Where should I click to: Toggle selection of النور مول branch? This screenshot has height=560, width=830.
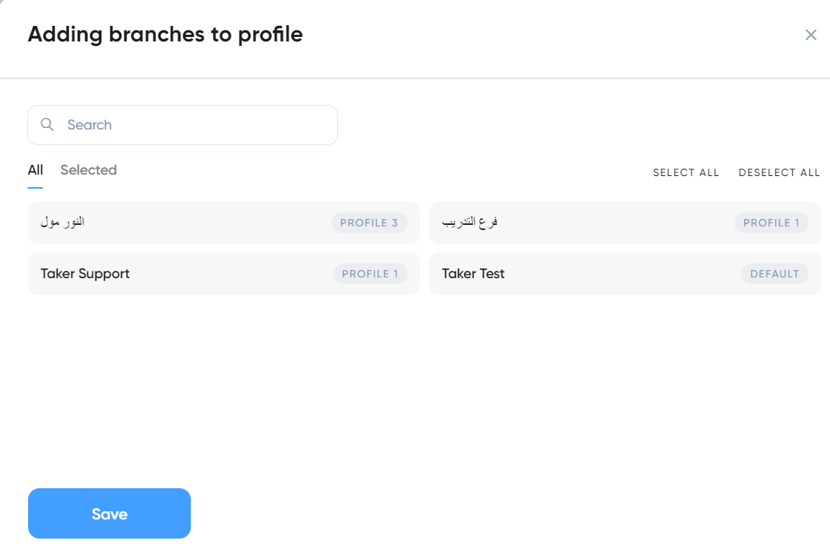click(223, 223)
